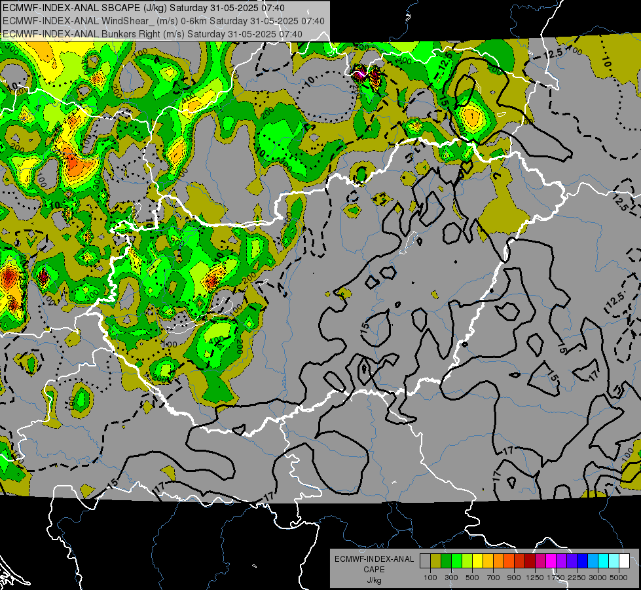Select the magenta legend swatch
This screenshot has width=641, height=590.
(551, 560)
